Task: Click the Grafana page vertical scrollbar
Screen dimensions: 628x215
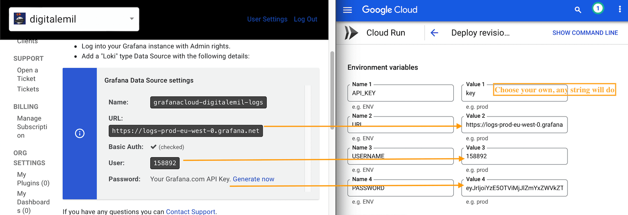Action: click(x=332, y=90)
